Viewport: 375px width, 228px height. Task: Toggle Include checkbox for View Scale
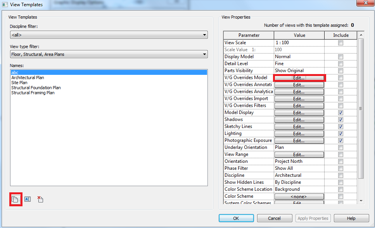340,43
